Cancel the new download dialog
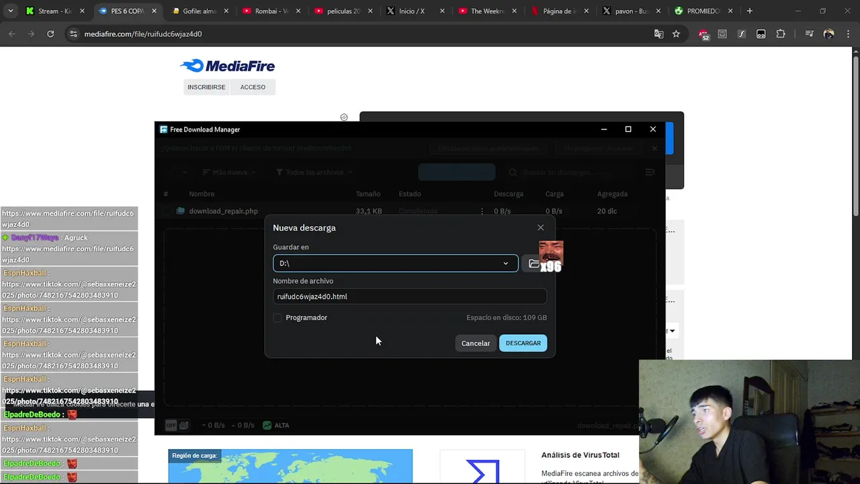The width and height of the screenshot is (860, 484). click(x=476, y=343)
